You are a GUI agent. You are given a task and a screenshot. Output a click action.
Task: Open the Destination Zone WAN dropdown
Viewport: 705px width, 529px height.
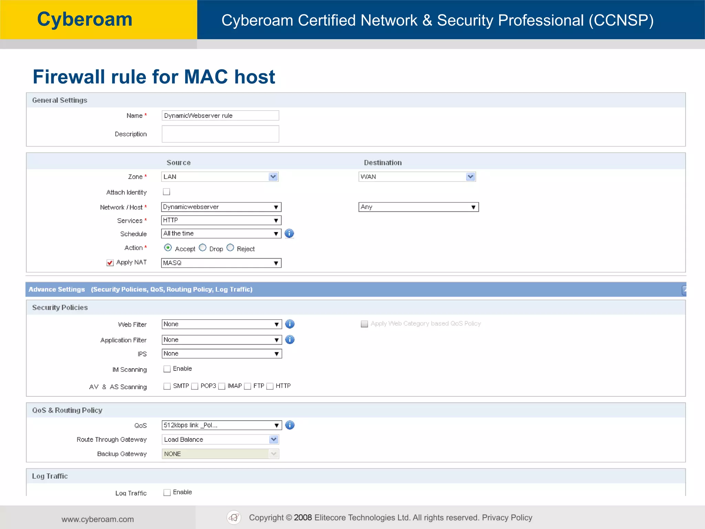[x=417, y=177]
